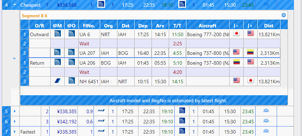Viewport: 302px width, 136px height.
Task: Click the Dist column header
Action: click(269, 26)
